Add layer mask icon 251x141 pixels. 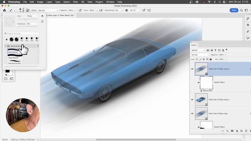click(x=232, y=131)
